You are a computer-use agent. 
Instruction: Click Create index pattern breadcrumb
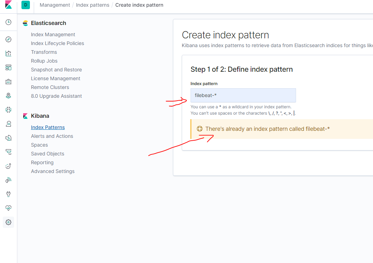pyautogui.click(x=139, y=5)
